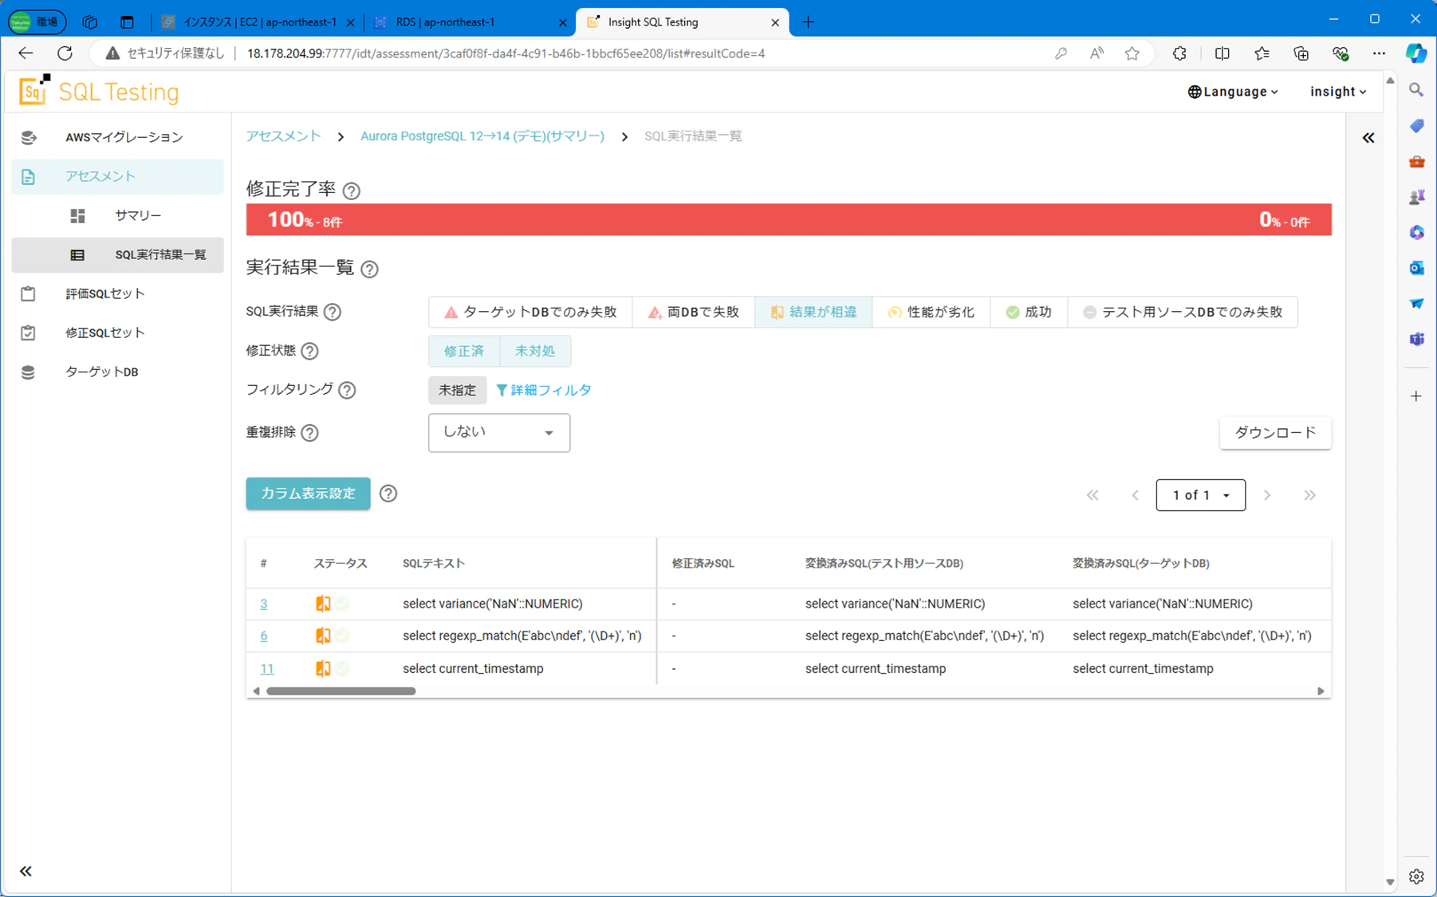Image resolution: width=1437 pixels, height=897 pixels.
Task: Click red 修正完了率 progress bar
Action: pyautogui.click(x=789, y=220)
